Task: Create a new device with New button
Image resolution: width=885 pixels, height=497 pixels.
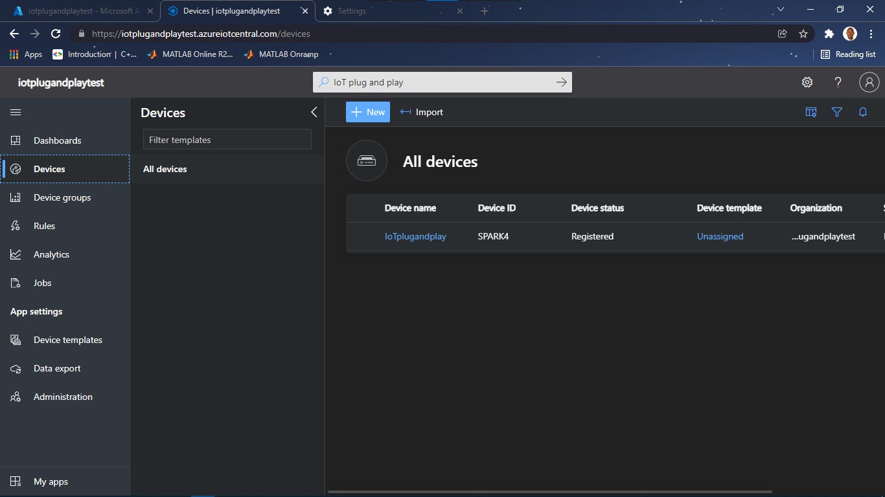Action: tap(368, 112)
